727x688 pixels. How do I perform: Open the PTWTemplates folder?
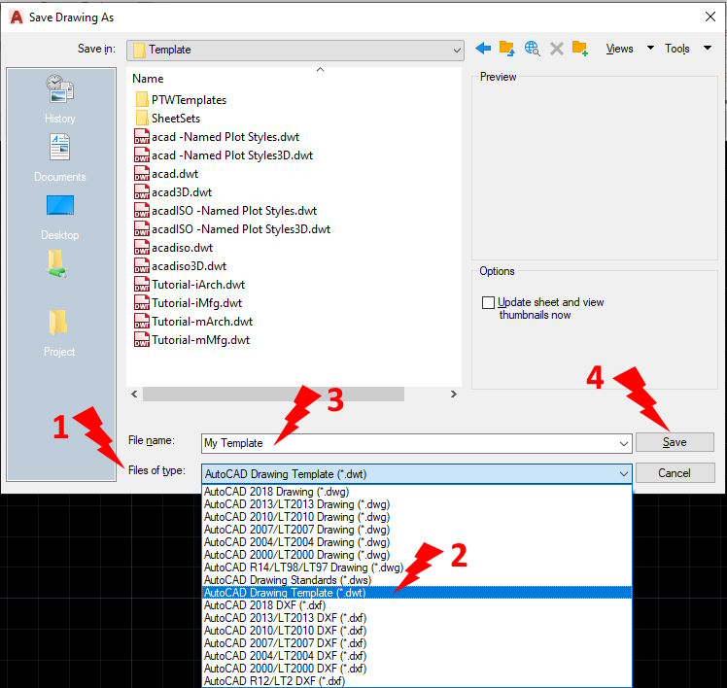(x=182, y=100)
